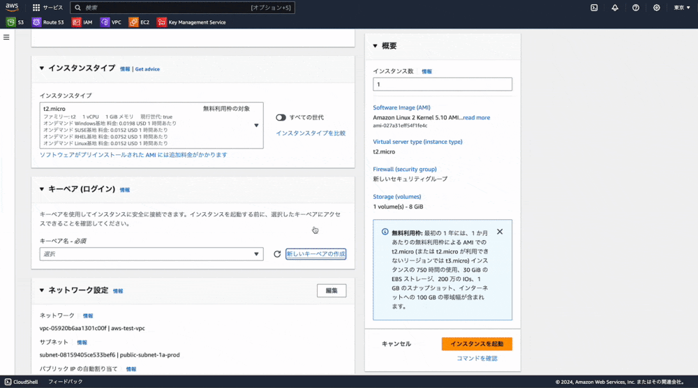
Task: Open コマンドを確認 link
Action: (477, 359)
